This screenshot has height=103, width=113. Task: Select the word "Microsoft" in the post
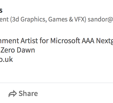[x=65, y=41]
